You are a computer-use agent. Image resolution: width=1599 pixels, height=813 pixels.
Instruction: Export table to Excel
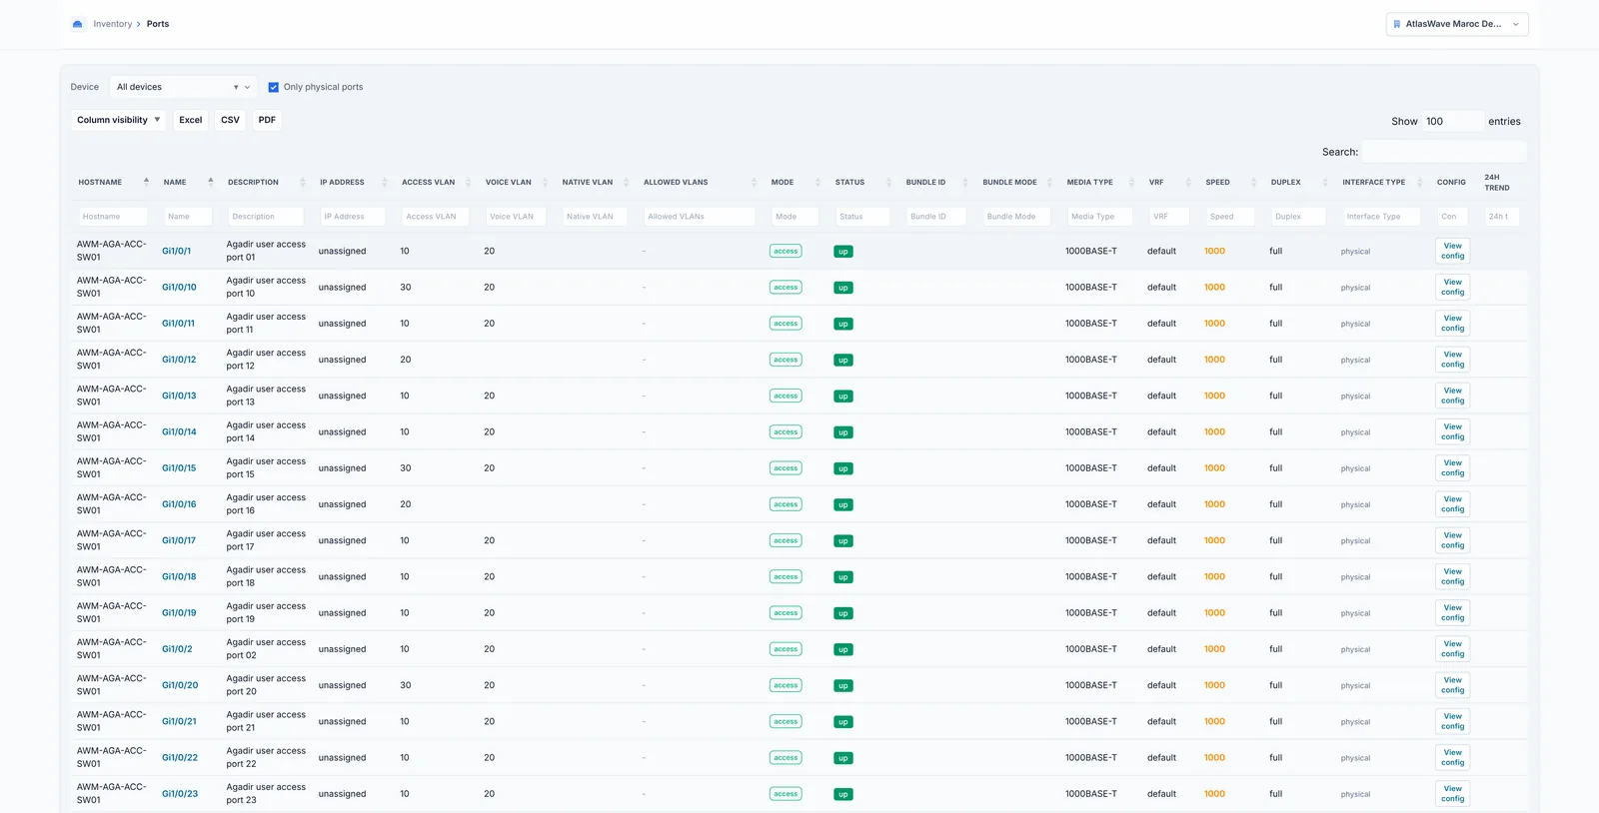coord(191,120)
